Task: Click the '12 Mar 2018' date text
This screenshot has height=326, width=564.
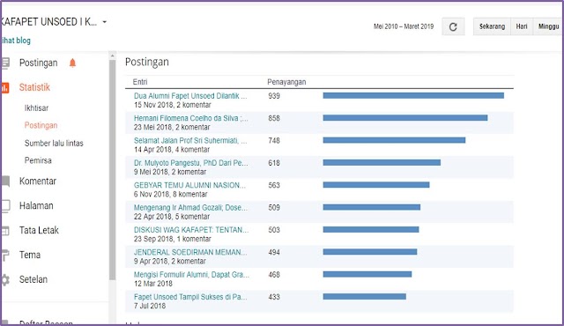Action: tap(152, 284)
